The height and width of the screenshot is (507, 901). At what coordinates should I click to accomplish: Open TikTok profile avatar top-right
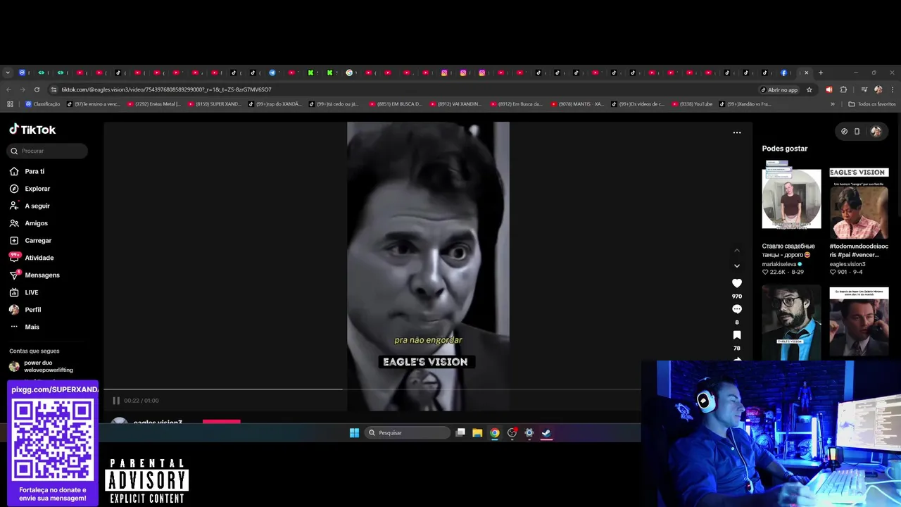click(876, 131)
